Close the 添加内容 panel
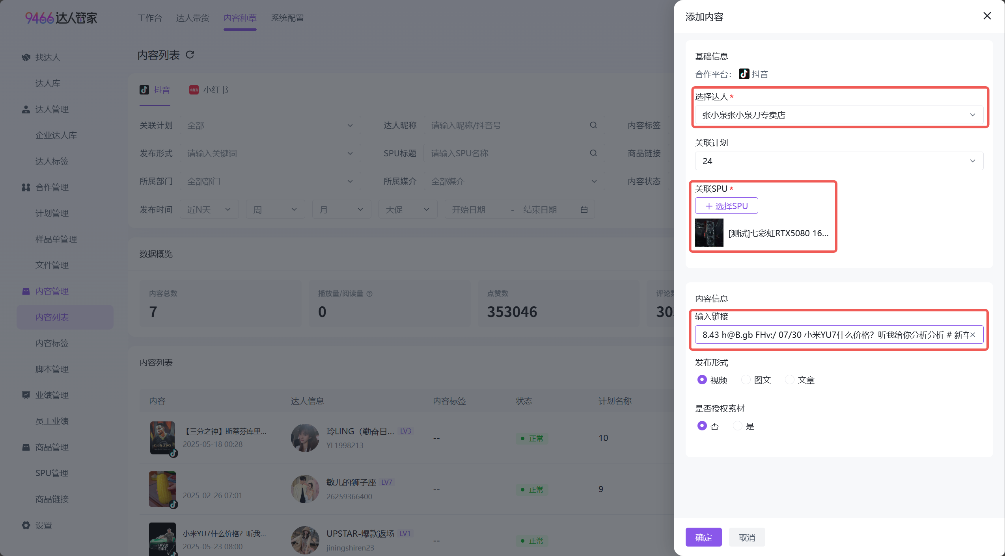 [987, 16]
